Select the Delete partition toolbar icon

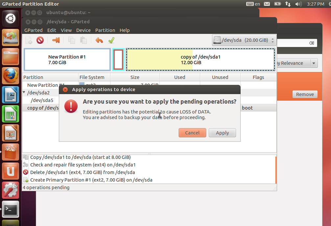pos(40,40)
